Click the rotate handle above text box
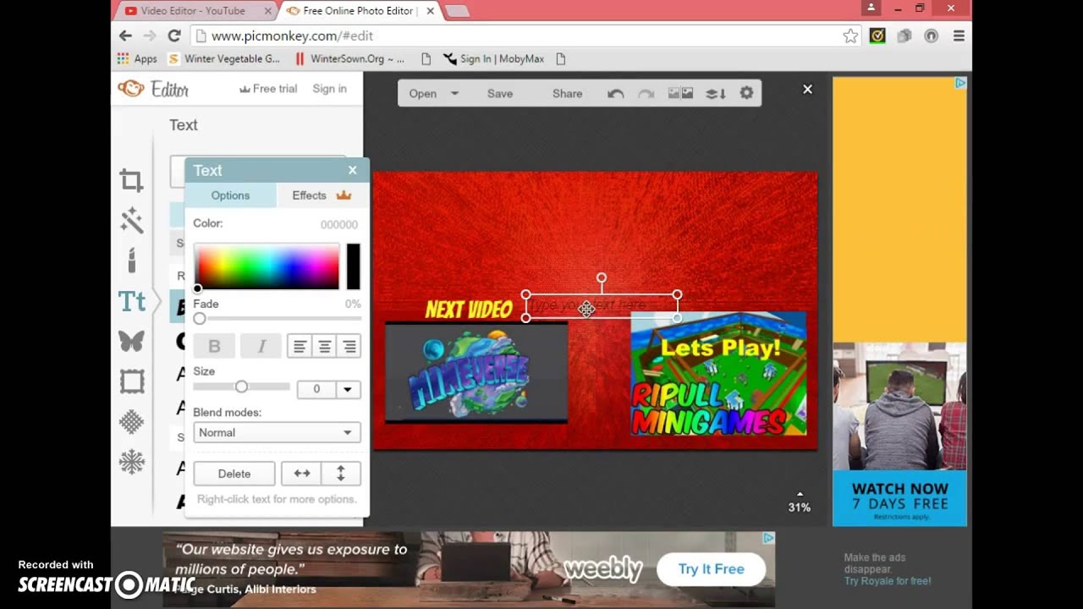 click(x=602, y=277)
